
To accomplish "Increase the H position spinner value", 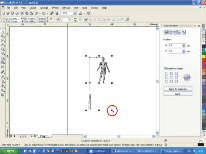I will (184, 45).
